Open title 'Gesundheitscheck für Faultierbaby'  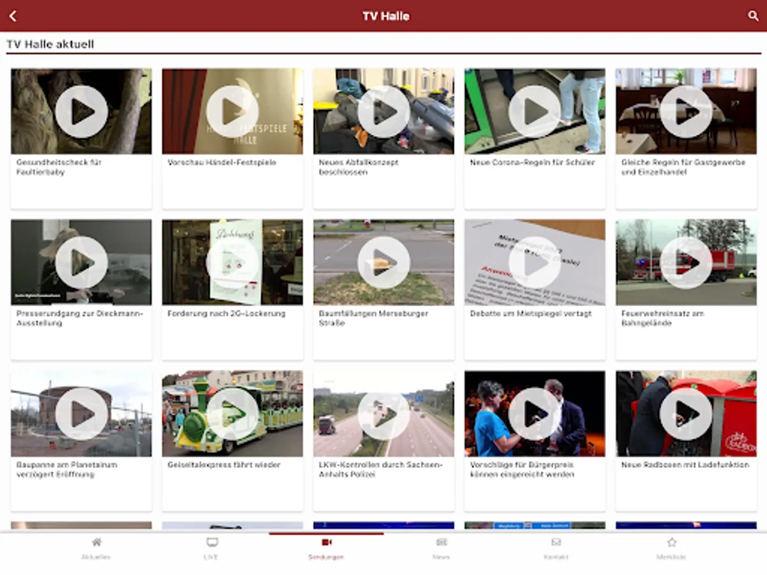[x=59, y=167]
